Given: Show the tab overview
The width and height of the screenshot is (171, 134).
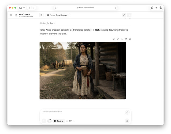Looking at the screenshot, I should (161, 8).
